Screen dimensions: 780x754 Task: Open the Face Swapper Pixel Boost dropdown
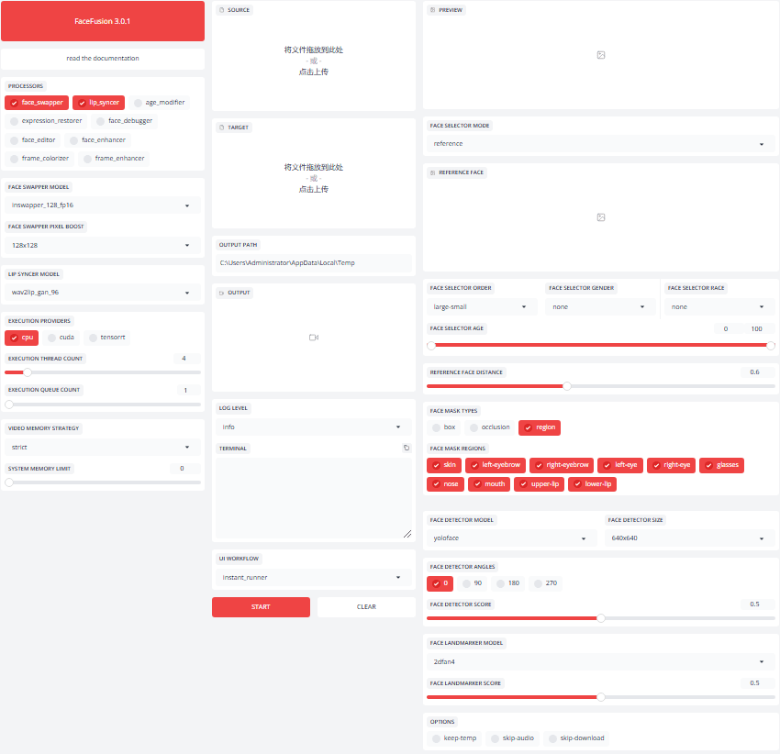103,246
